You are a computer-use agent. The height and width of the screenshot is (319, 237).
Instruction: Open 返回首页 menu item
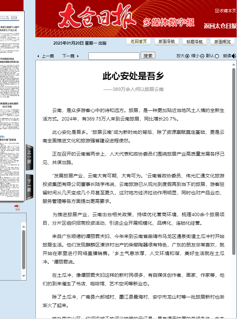coord(139,42)
